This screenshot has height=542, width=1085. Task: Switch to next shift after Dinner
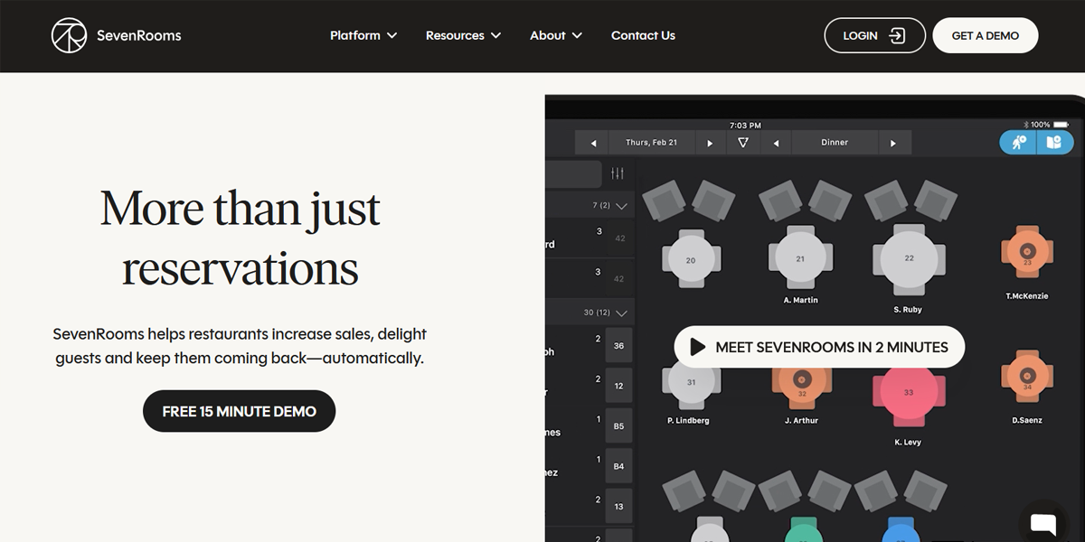point(893,143)
